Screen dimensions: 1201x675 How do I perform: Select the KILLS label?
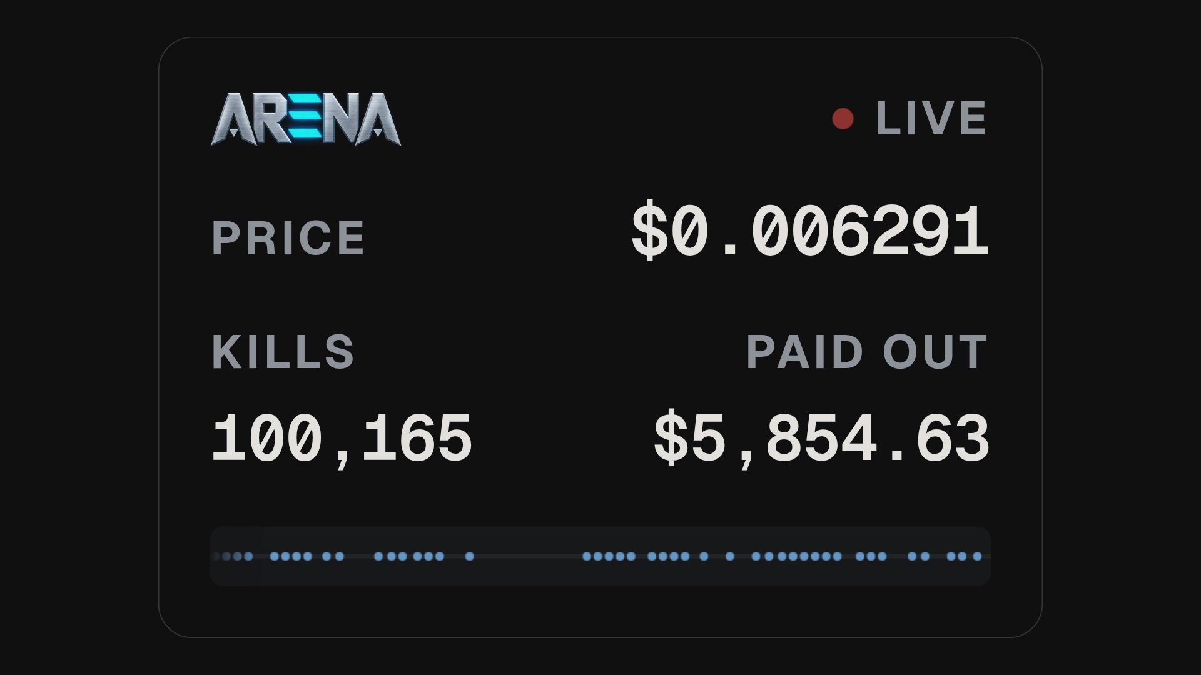click(283, 351)
